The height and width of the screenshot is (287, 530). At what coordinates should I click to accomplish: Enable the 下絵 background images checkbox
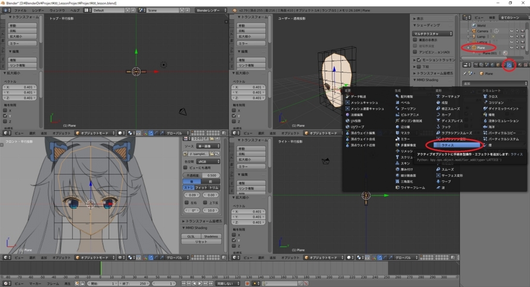pos(419,67)
